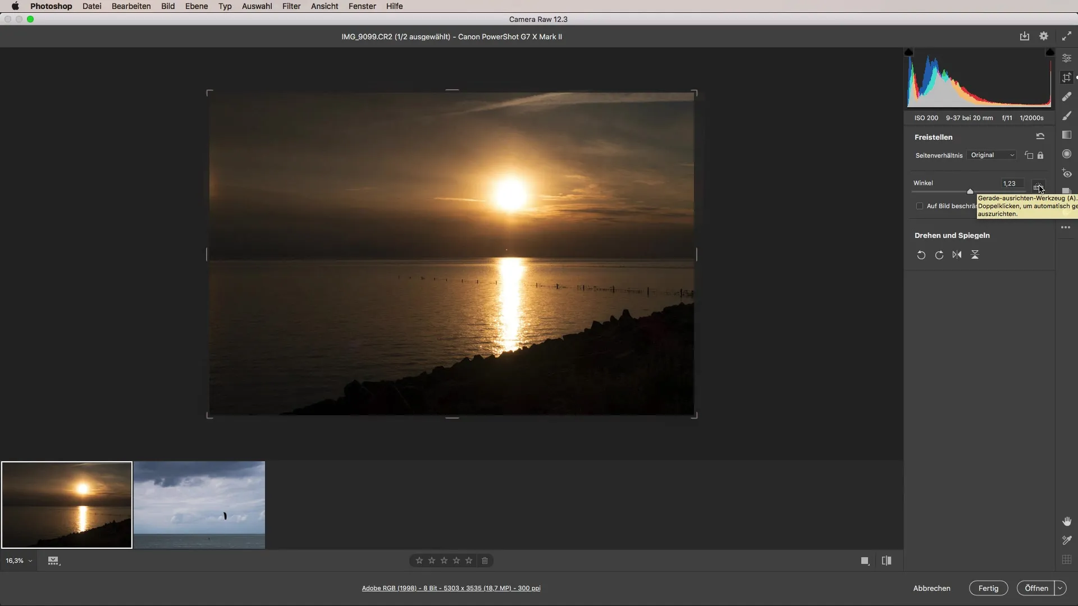This screenshot has width=1078, height=606.
Task: Open the Auswahl menu
Action: [x=257, y=6]
